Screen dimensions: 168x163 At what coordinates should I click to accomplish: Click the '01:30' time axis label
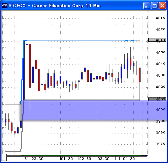(x=67, y=159)
